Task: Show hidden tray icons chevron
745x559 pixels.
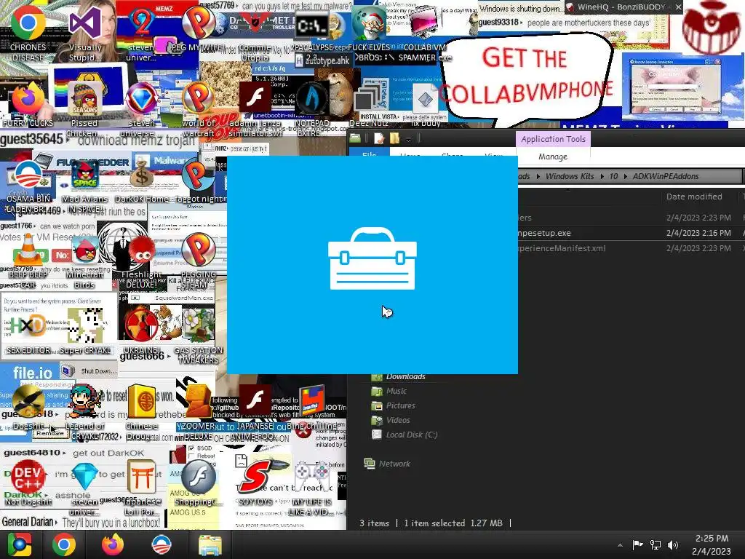Action: [x=620, y=545]
